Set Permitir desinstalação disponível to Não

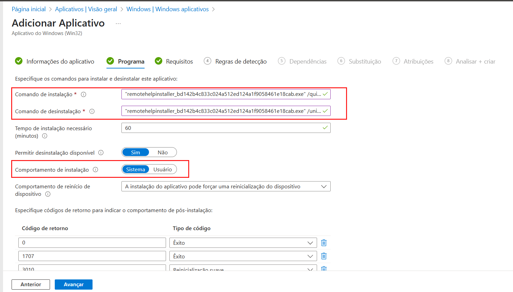[x=163, y=152]
